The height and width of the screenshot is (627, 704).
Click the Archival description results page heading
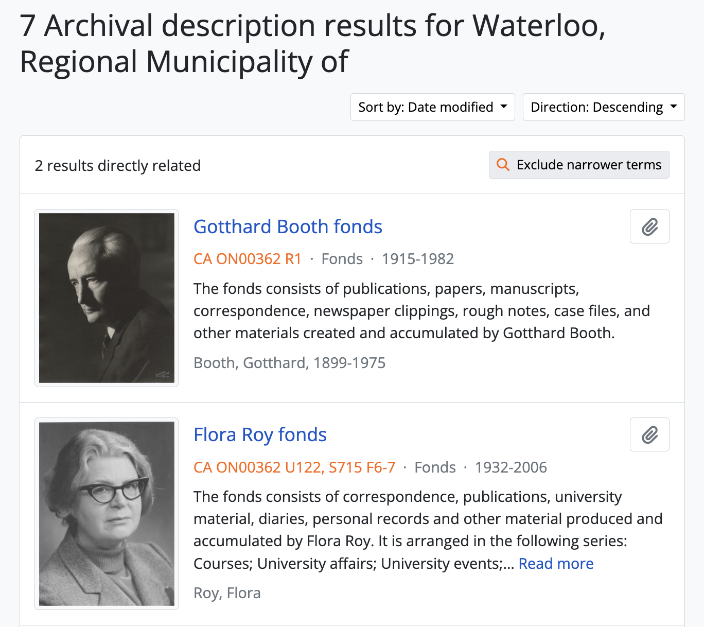pyautogui.click(x=312, y=43)
